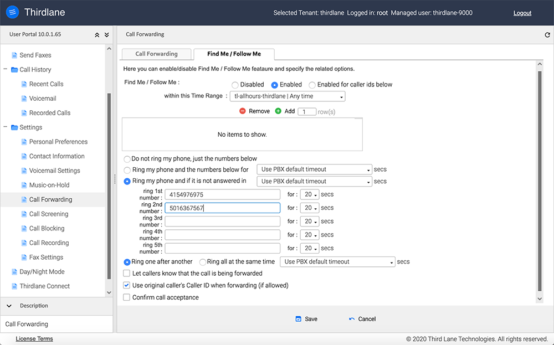
Task: Click the Logout link
Action: click(x=522, y=13)
